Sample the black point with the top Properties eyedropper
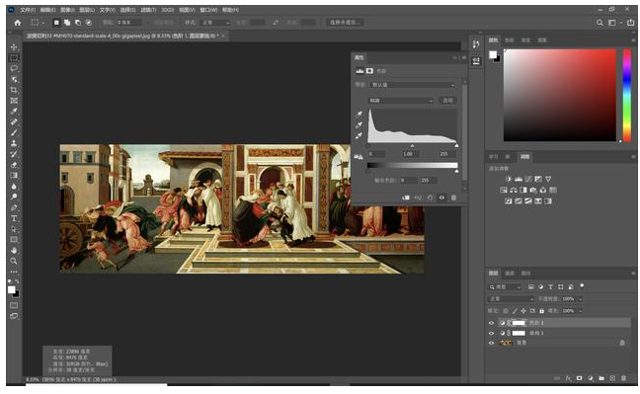The height and width of the screenshot is (394, 640). tap(359, 115)
